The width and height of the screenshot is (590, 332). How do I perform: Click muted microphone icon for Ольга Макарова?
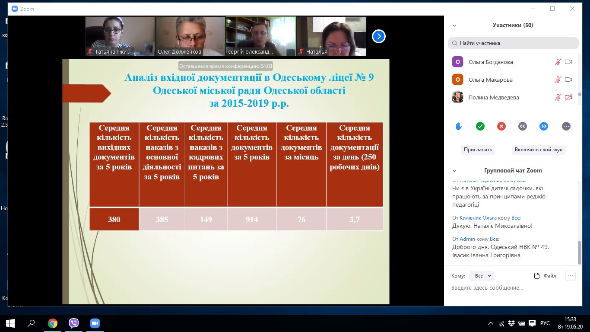coord(558,80)
